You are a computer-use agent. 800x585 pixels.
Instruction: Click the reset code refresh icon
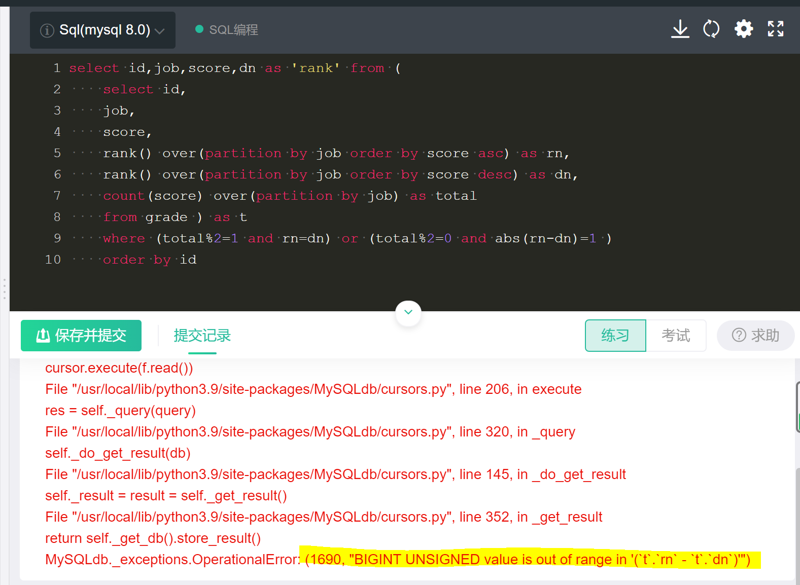[x=711, y=29]
